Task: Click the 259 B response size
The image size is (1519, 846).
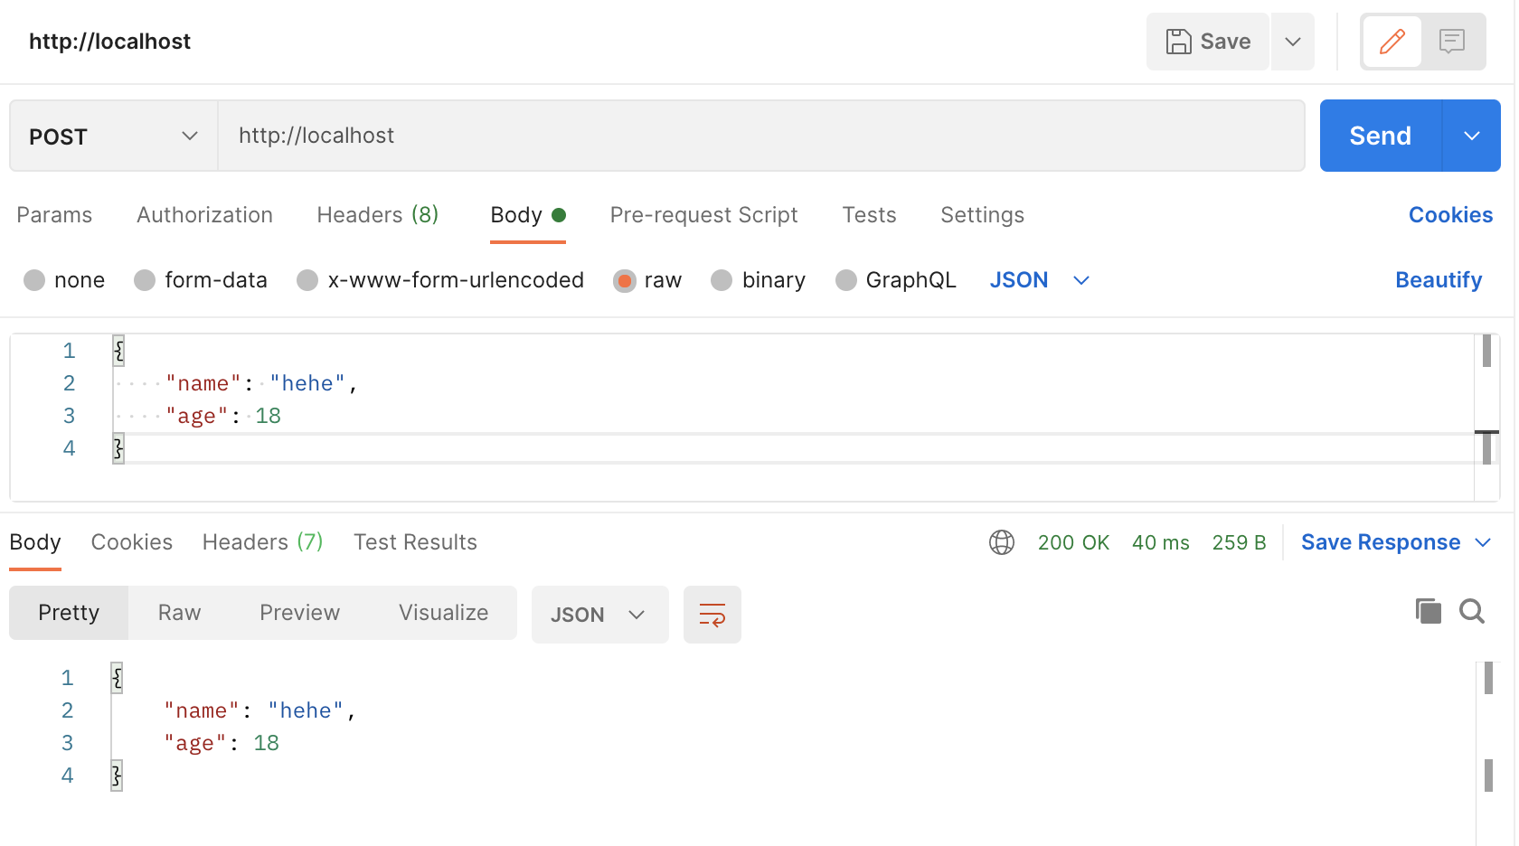Action: pyautogui.click(x=1239, y=542)
